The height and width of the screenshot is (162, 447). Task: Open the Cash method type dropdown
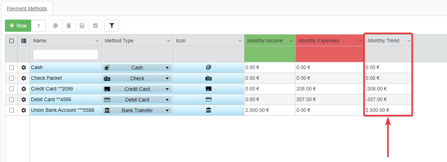coord(167,68)
